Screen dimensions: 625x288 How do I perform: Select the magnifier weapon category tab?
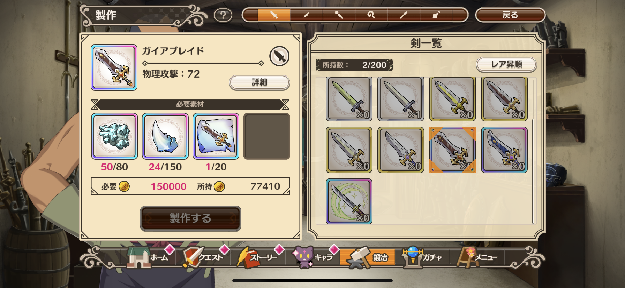pyautogui.click(x=371, y=15)
